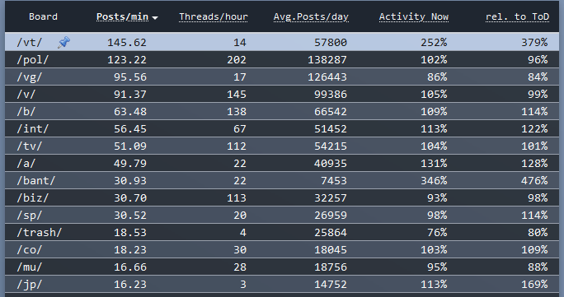Click the 30.93 posts/min value
This screenshot has width=564, height=297.
[x=130, y=180]
